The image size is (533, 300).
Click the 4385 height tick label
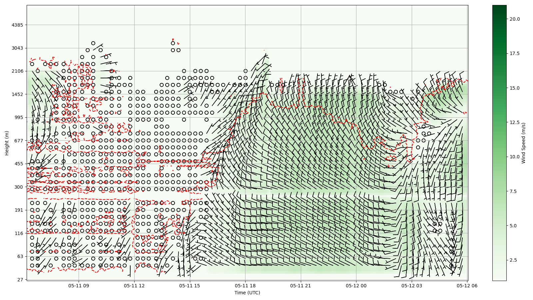17,25
